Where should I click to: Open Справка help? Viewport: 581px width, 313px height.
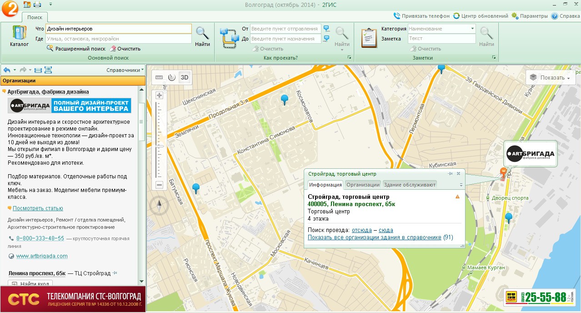pyautogui.click(x=566, y=16)
